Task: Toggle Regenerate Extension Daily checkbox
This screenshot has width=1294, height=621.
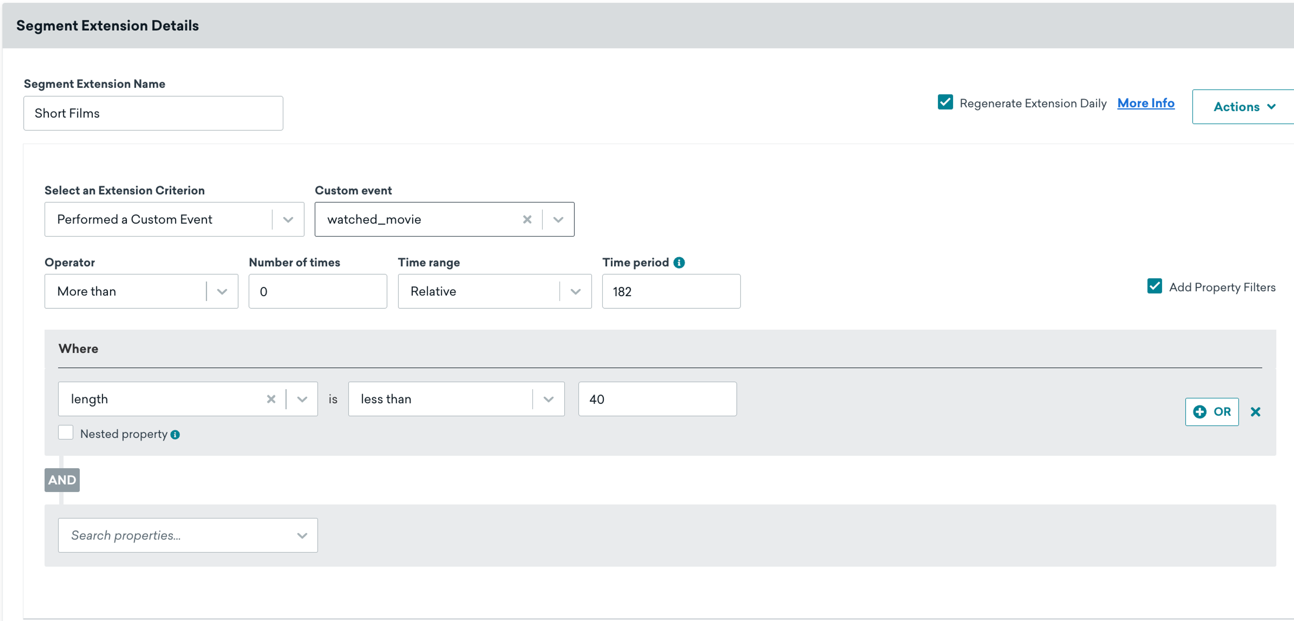Action: tap(945, 102)
